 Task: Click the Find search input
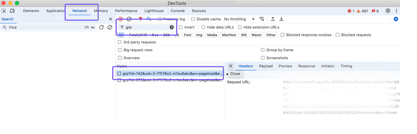[x=46, y=27]
